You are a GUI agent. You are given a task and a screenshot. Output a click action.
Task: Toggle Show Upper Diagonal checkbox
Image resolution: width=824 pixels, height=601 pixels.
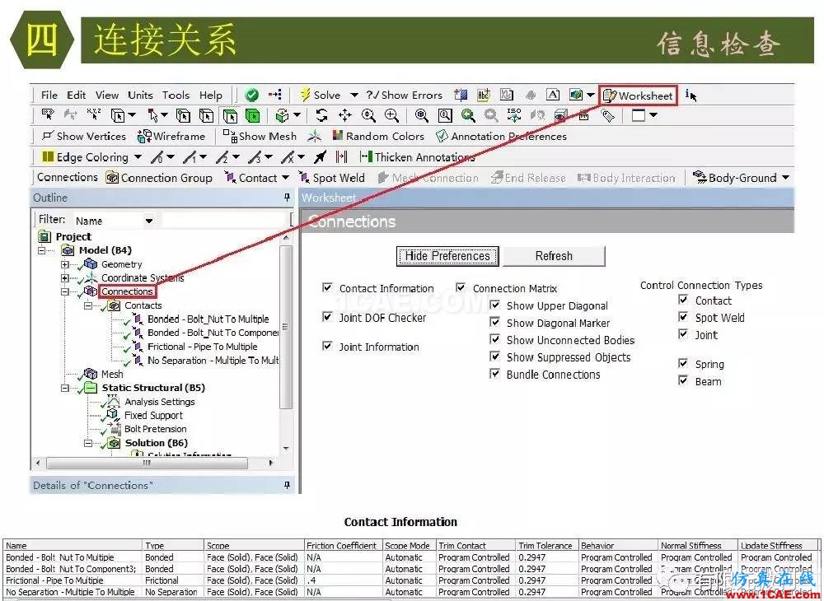494,305
